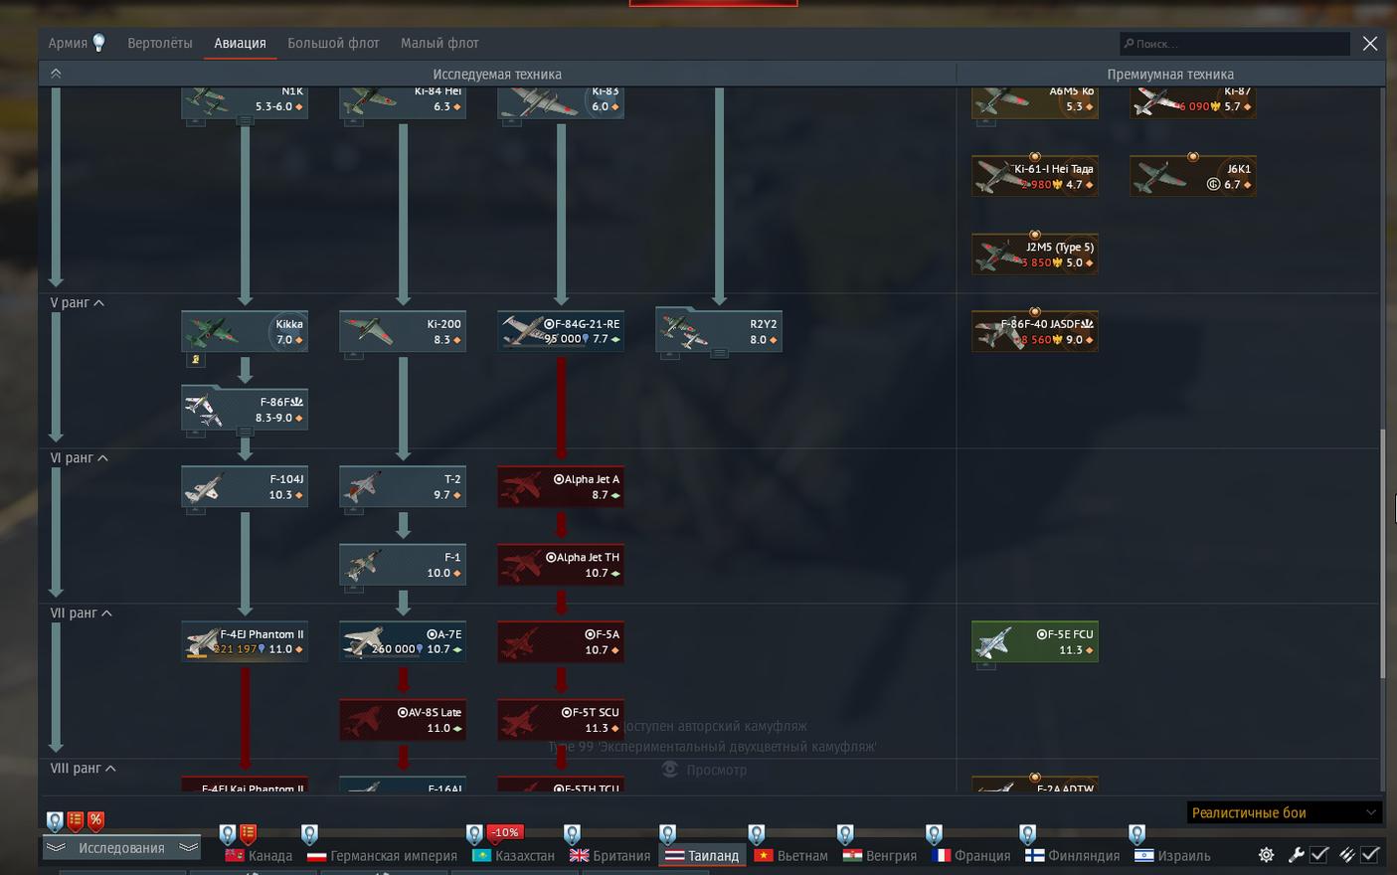
Task: Toggle the checkbox next to the wrench icon
Action: pos(1319,855)
